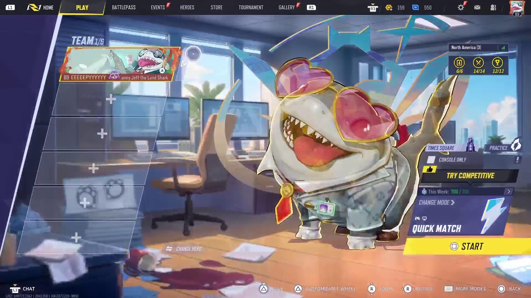Screen dimensions: 531x298
Task: Click the Console Only info exclamation icon
Action: click(517, 160)
